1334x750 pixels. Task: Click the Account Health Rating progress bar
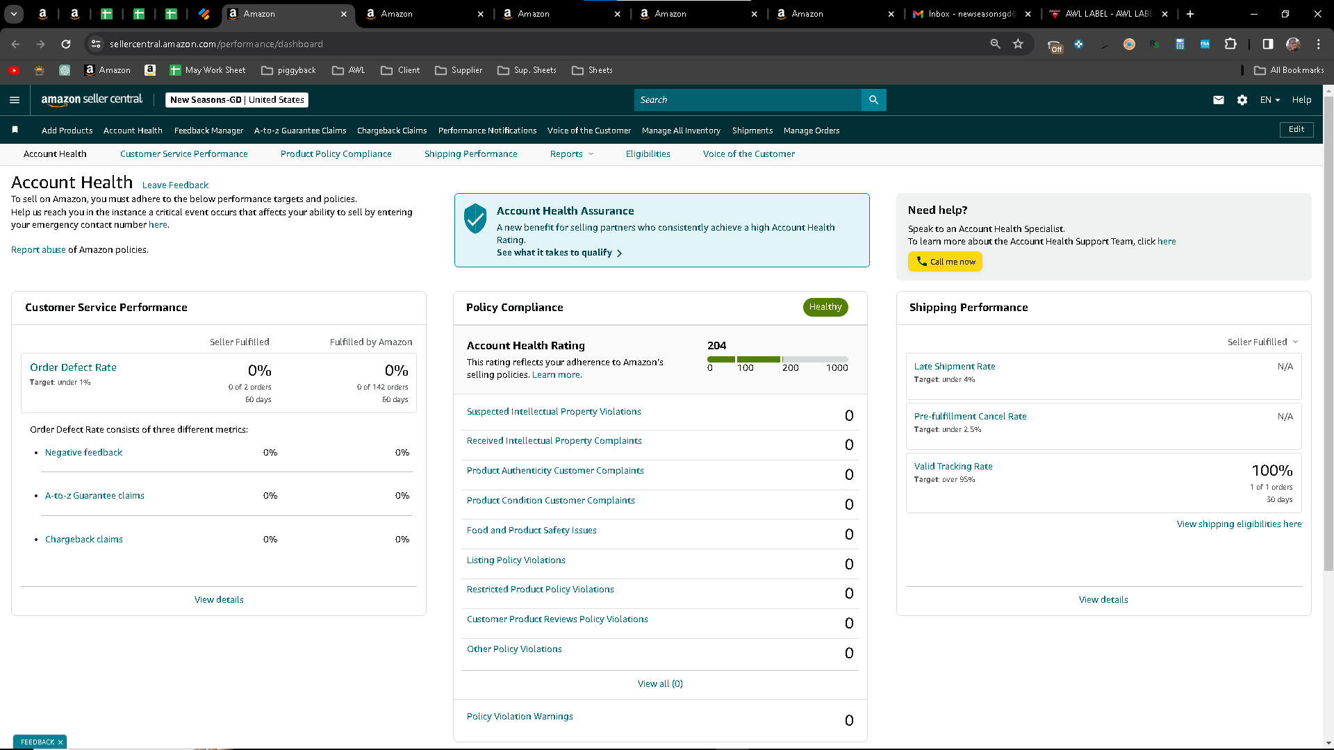tap(777, 359)
